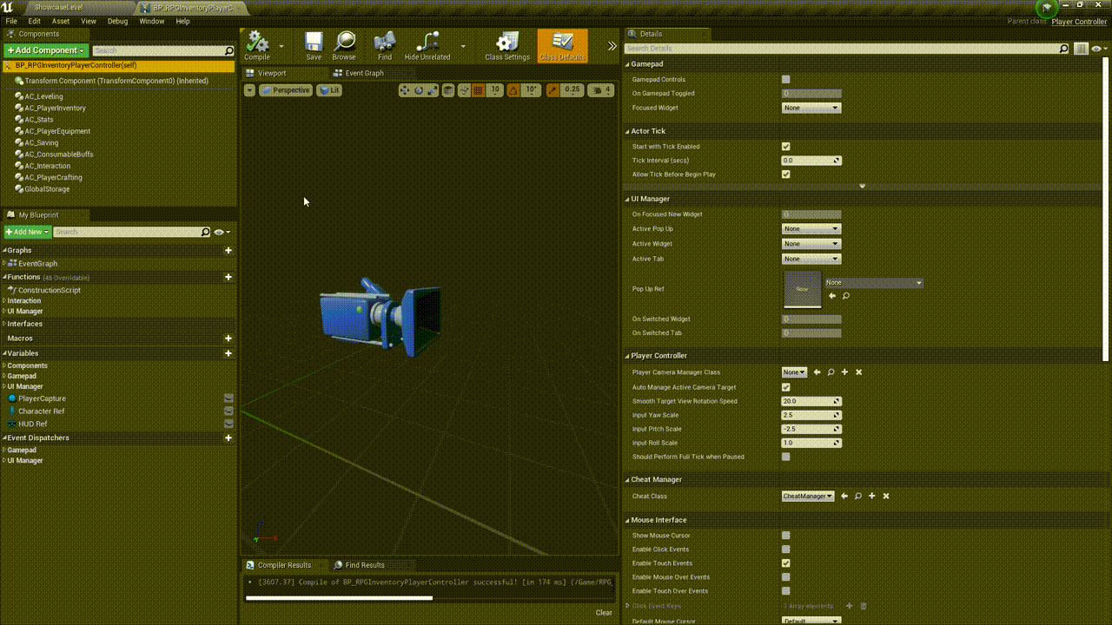Open Active Widget dropdown
Screen dimensions: 1112x625
[x=811, y=244]
